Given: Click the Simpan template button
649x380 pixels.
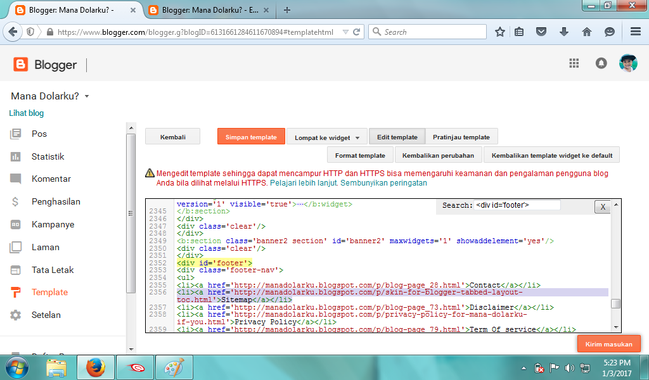Looking at the screenshot, I should pyautogui.click(x=251, y=136).
